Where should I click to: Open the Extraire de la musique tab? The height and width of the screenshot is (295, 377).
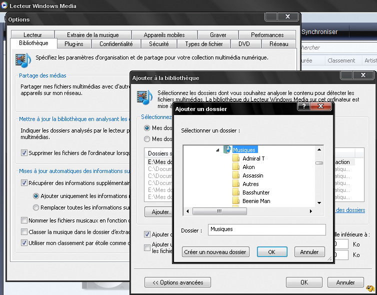tap(93, 34)
